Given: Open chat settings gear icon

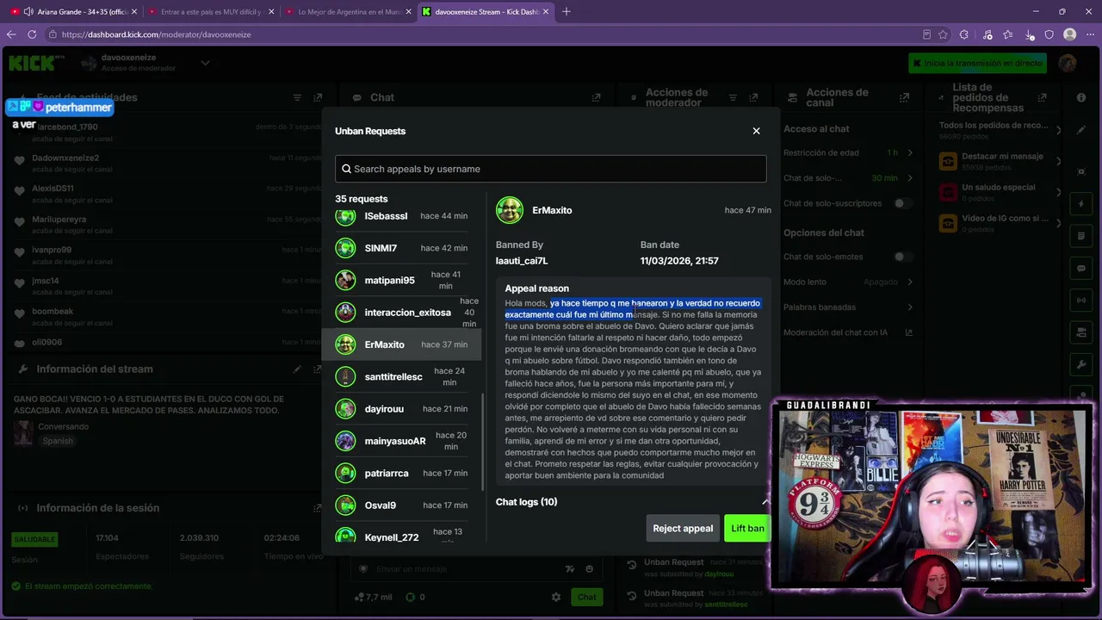Looking at the screenshot, I should pyautogui.click(x=556, y=597).
